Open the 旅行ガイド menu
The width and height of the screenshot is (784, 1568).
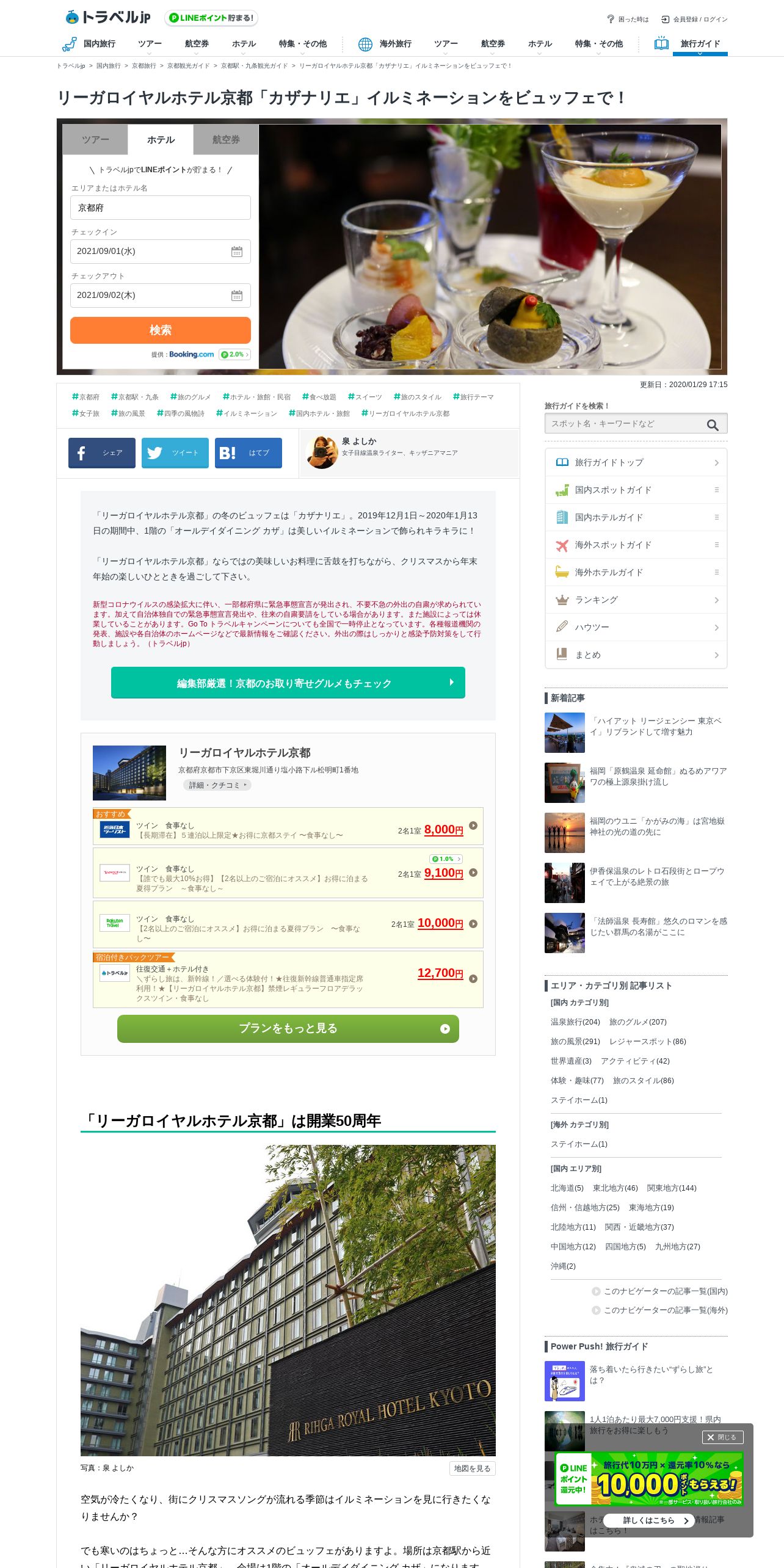pyautogui.click(x=700, y=45)
